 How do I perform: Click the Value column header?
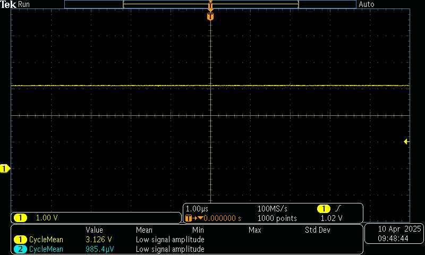tap(95, 230)
